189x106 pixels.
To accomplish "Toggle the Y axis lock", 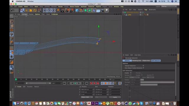I will coord(49,11).
